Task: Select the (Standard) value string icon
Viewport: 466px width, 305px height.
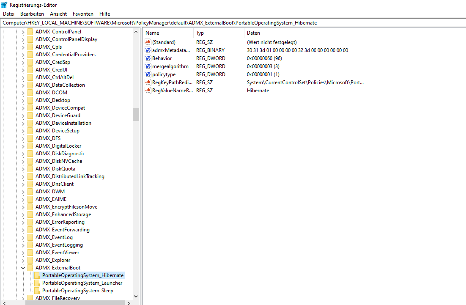Action: pos(148,42)
